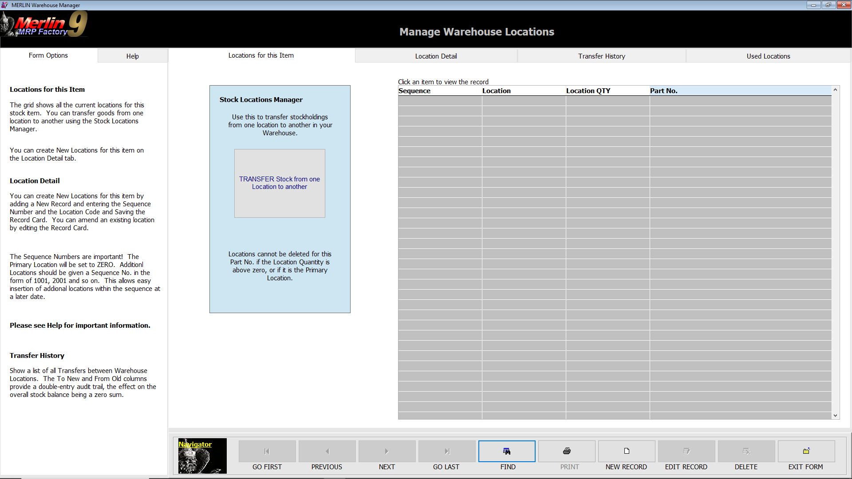This screenshot has height=479, width=852.
Task: Click the New Record page icon
Action: pos(627,451)
